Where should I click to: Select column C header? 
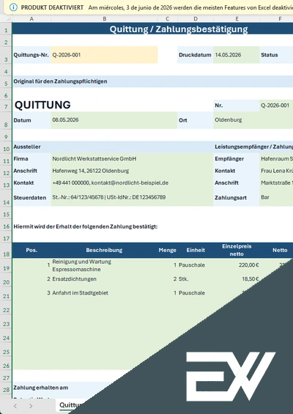[167, 19]
